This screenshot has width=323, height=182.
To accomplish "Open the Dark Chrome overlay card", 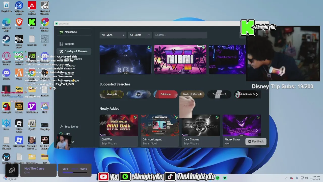I will tap(201, 130).
